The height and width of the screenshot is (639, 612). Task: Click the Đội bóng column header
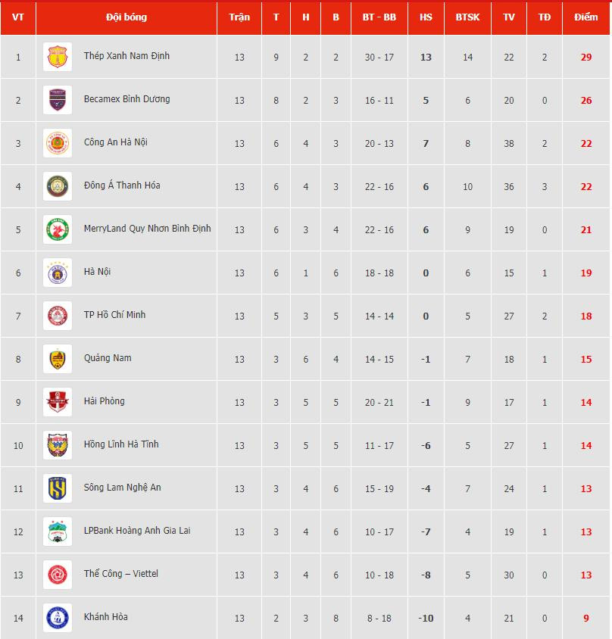tap(126, 17)
